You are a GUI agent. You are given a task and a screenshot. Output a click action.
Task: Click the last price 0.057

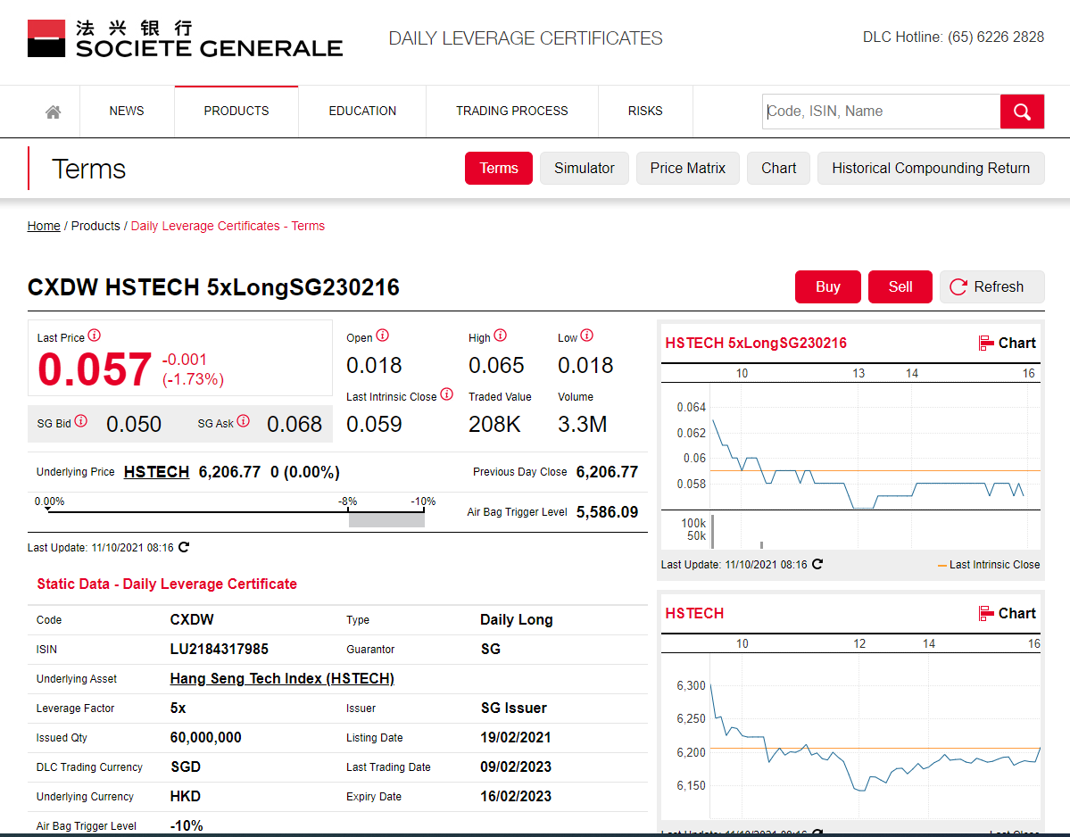pyautogui.click(x=95, y=369)
